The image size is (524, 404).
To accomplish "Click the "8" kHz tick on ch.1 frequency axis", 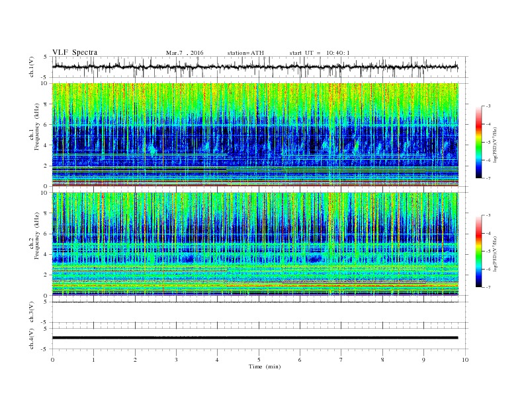I will [46, 104].
